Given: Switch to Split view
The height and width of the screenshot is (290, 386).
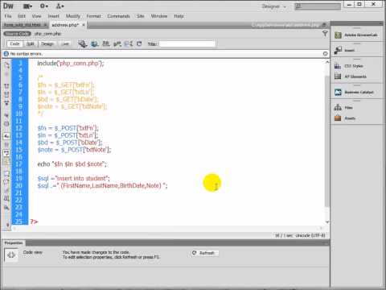Looking at the screenshot, I should point(31,43).
